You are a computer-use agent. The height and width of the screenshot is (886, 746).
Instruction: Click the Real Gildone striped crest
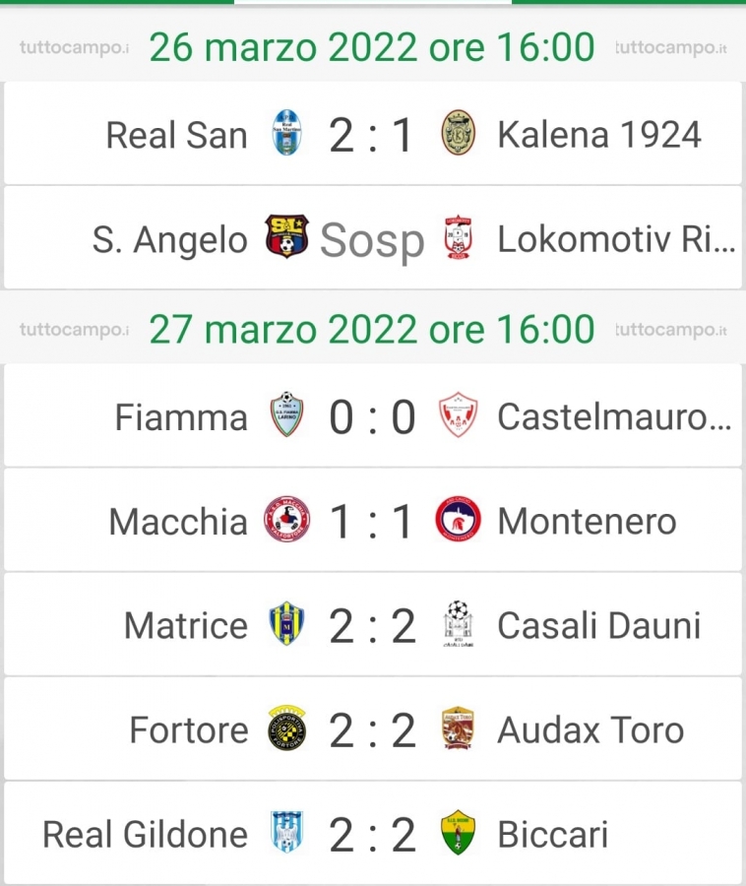click(286, 832)
